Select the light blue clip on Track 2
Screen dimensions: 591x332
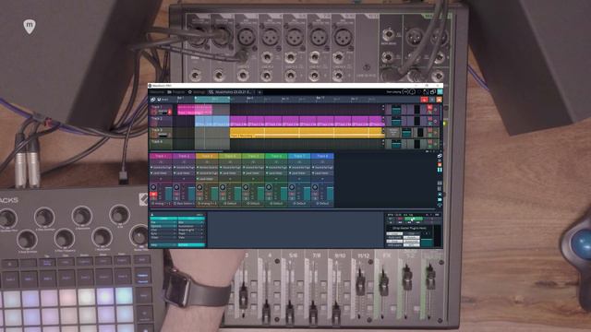[212, 121]
